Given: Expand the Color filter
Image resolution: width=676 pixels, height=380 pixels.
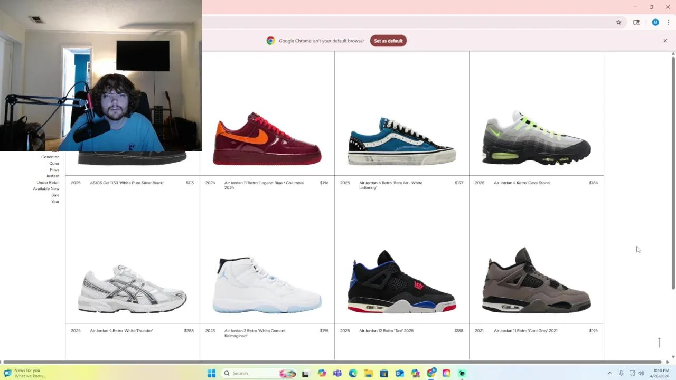Looking at the screenshot, I should click(x=54, y=163).
